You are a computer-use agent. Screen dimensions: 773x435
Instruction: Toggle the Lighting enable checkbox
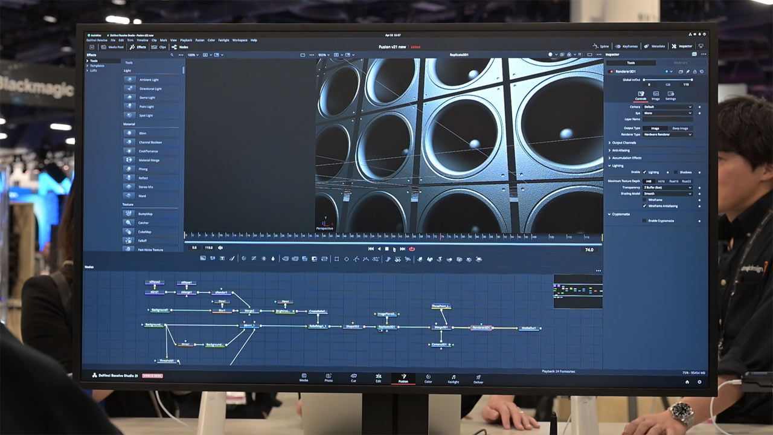(644, 172)
